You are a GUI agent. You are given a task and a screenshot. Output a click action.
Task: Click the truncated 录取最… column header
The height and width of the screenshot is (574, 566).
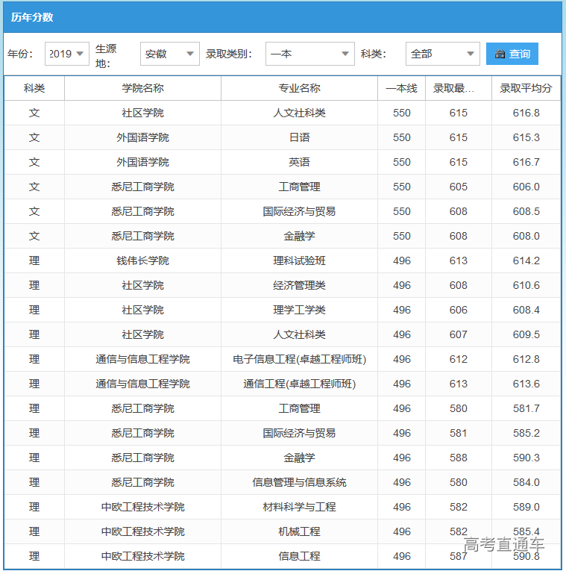click(459, 88)
